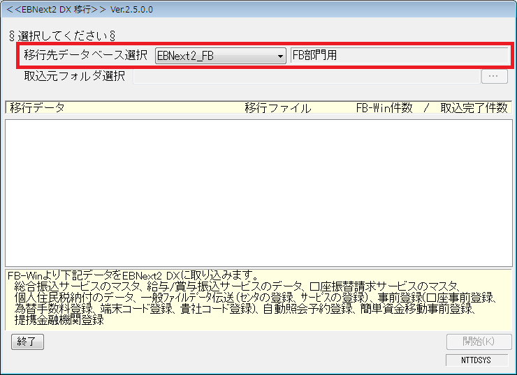Click the 移行先データベース選択 label
The height and width of the screenshot is (375, 517).
(85, 55)
